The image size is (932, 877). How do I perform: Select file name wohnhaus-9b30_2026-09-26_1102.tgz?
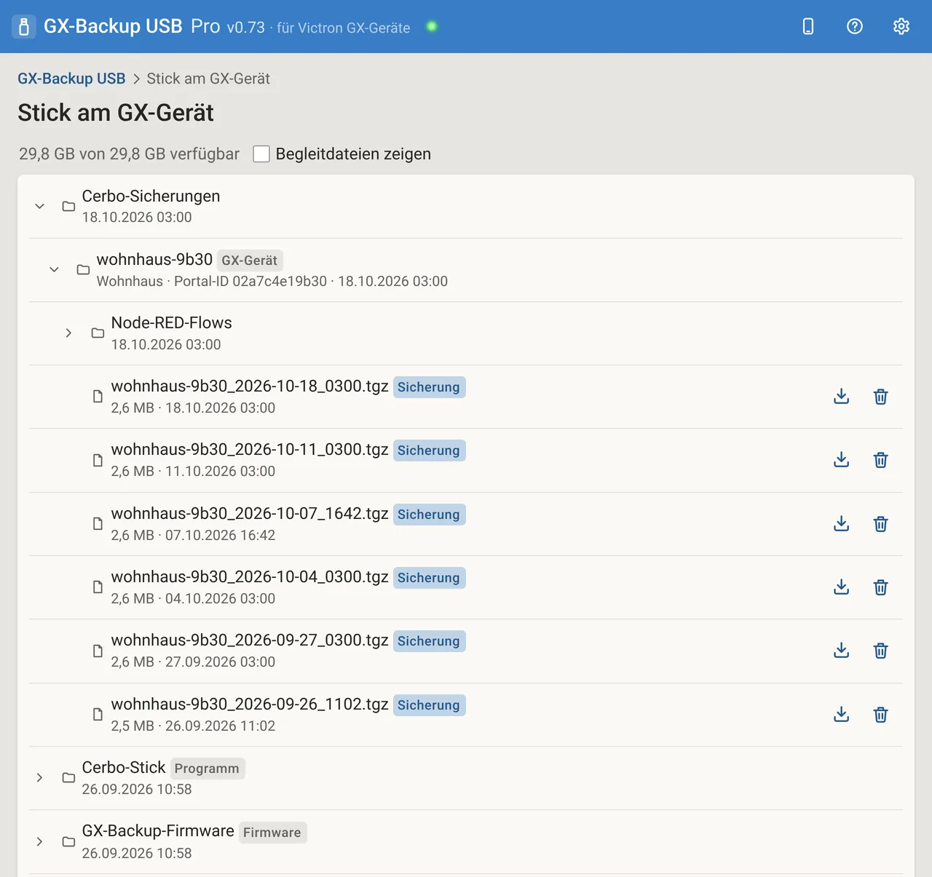pos(250,704)
